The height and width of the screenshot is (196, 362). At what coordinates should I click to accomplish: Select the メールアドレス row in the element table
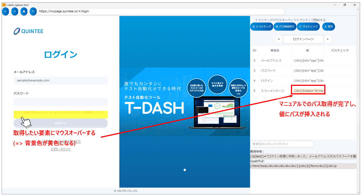click(x=271, y=60)
